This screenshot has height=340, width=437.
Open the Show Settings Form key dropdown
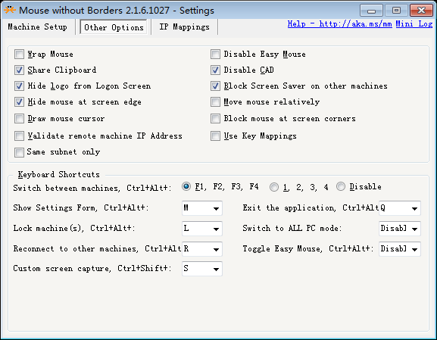[x=202, y=208]
